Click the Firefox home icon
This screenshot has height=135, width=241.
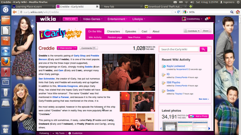(238, 12)
